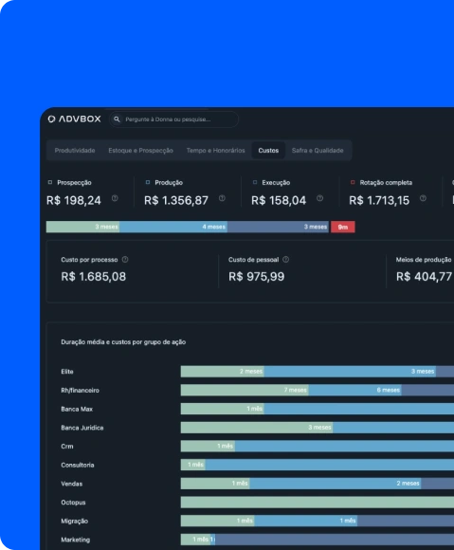Screen dimensions: 454x550
Task: Click the 'R$ 198,24' Prospecção value
Action: pos(74,201)
